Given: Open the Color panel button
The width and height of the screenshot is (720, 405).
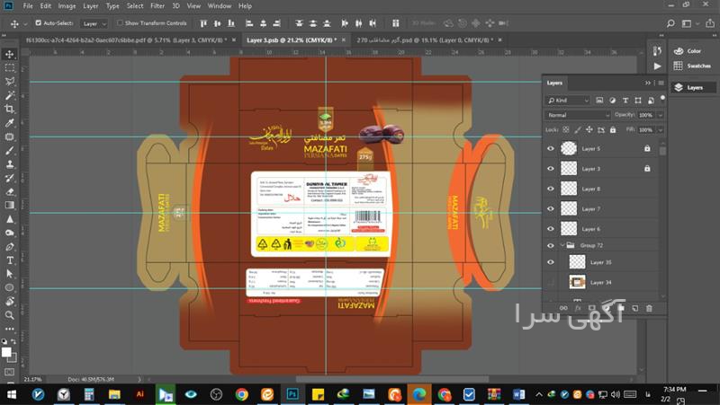Looking at the screenshot, I should 692,51.
